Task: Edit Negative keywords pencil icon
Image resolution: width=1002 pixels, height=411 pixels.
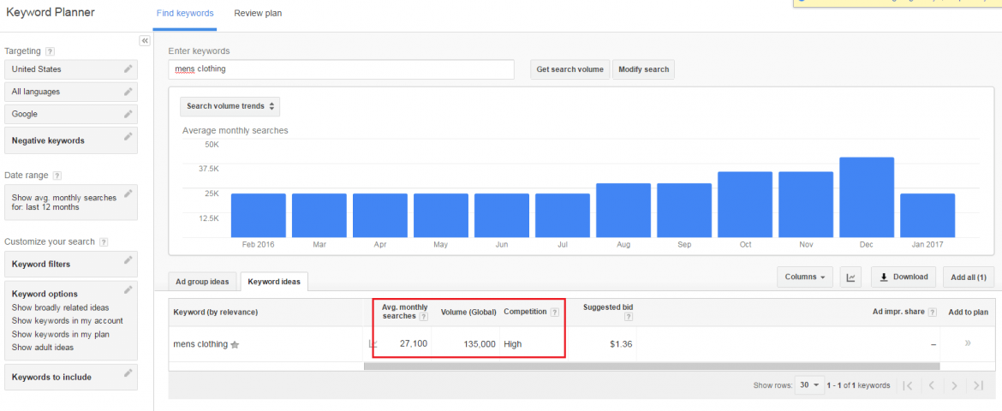Action: (128, 136)
